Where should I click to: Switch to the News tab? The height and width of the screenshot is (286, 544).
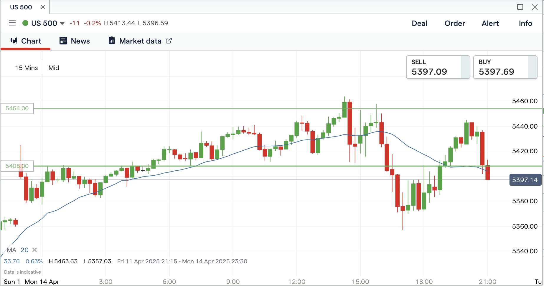(x=75, y=41)
